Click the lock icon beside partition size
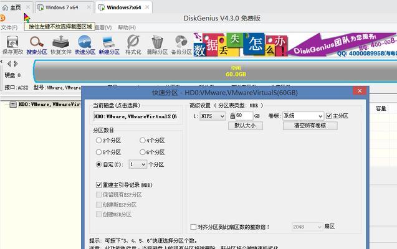397x249 pixels. click(232, 116)
